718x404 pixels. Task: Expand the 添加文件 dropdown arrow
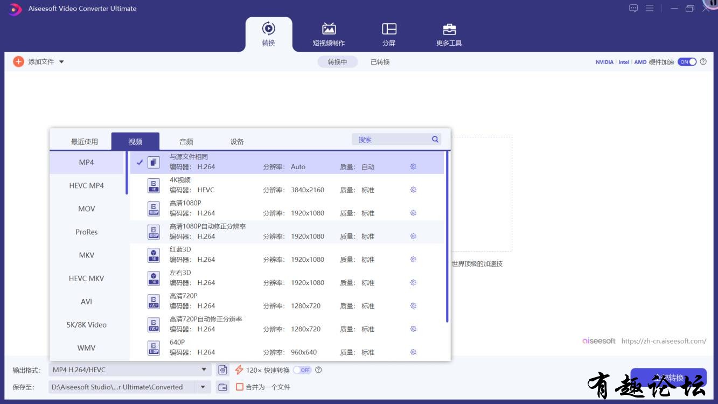tap(61, 62)
